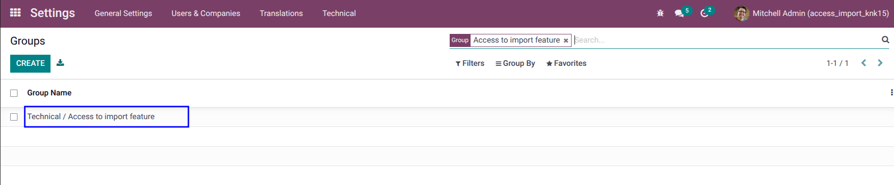Image resolution: width=894 pixels, height=185 pixels.
Task: Click the CREATE button
Action: click(x=30, y=63)
